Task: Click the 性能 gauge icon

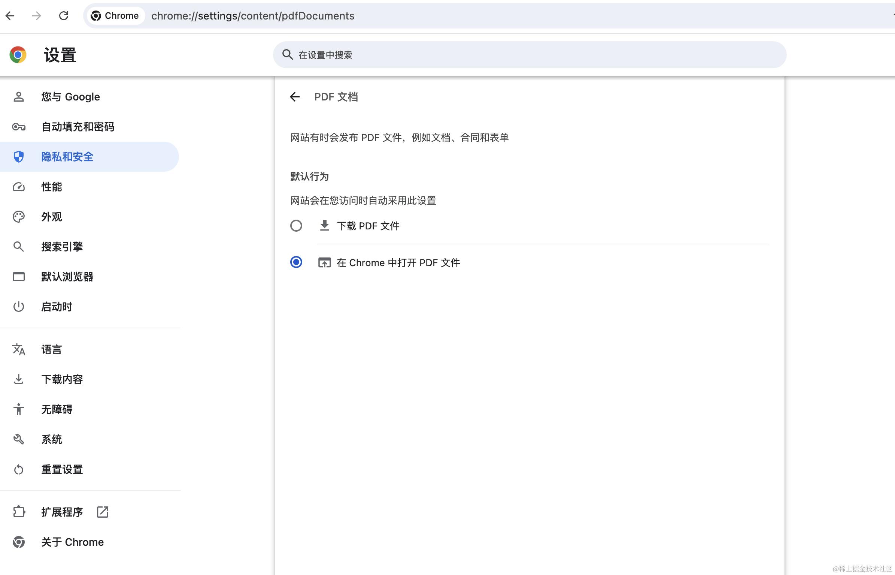Action: 19,187
